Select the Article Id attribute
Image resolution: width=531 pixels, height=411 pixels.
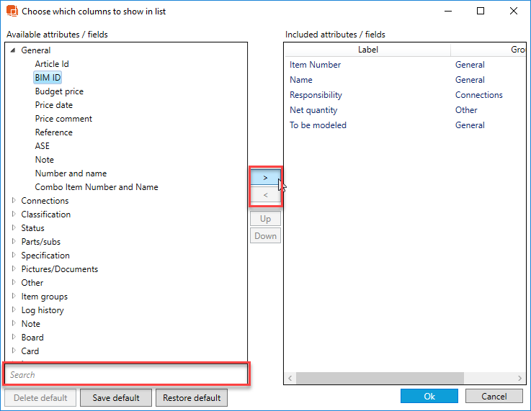(52, 64)
